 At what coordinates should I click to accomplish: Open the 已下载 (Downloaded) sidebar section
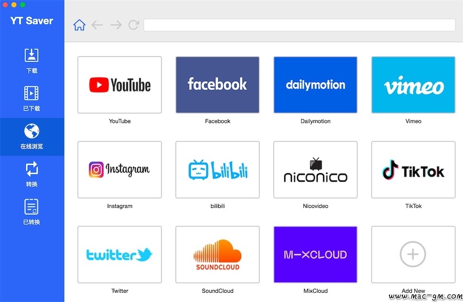click(x=31, y=99)
